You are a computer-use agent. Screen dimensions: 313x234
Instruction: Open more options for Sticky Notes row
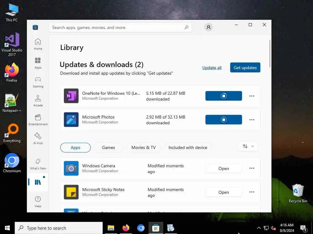[x=252, y=192]
